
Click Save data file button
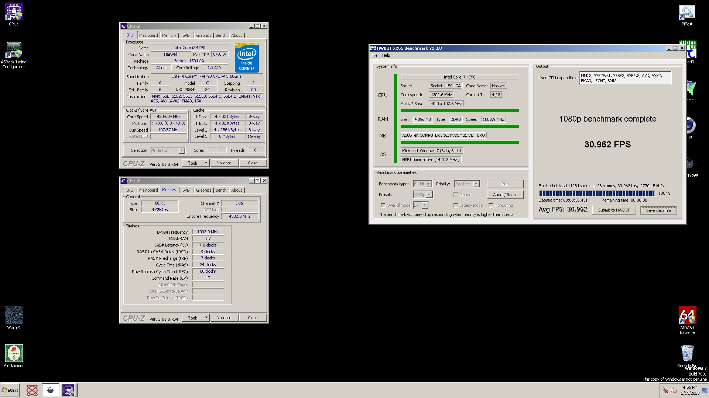(x=658, y=210)
